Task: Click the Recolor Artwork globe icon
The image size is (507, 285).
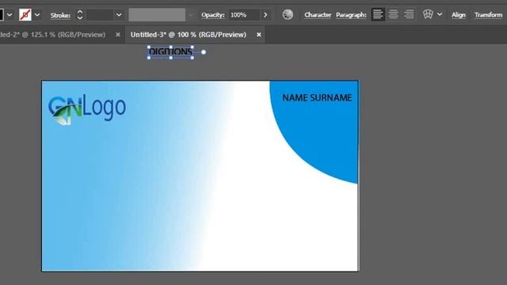Action: (288, 14)
